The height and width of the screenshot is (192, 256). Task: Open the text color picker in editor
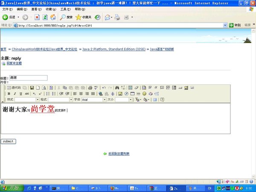tap(138, 99)
